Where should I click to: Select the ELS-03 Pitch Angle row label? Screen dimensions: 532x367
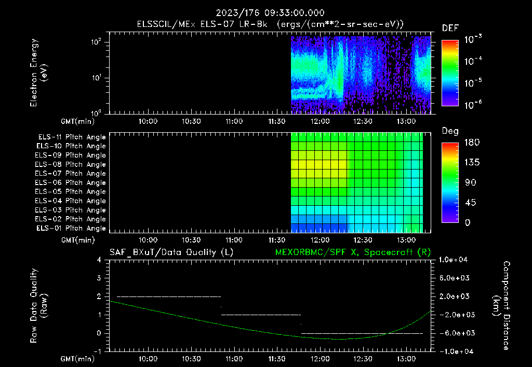[x=70, y=210]
